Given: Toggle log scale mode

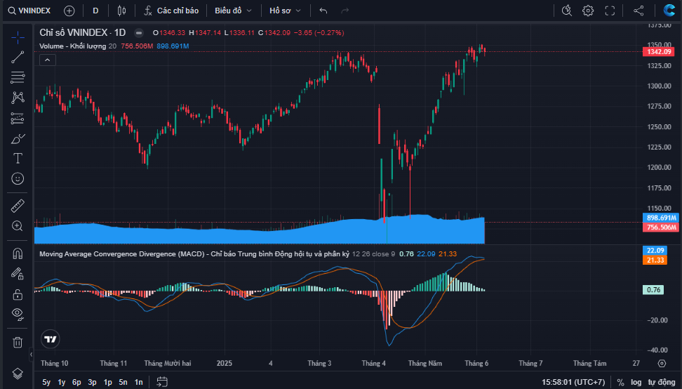Looking at the screenshot, I should pos(636,382).
